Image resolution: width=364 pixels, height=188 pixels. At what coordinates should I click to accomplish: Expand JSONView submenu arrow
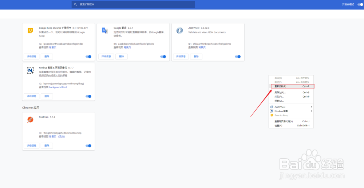point(312,107)
